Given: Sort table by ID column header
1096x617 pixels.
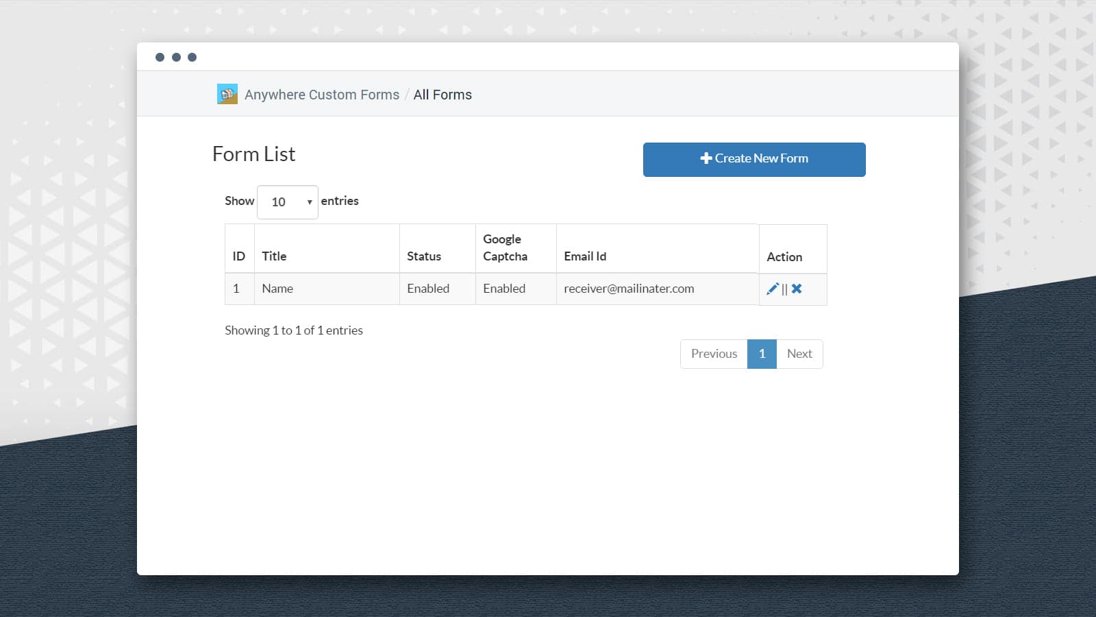Looking at the screenshot, I should (x=238, y=256).
